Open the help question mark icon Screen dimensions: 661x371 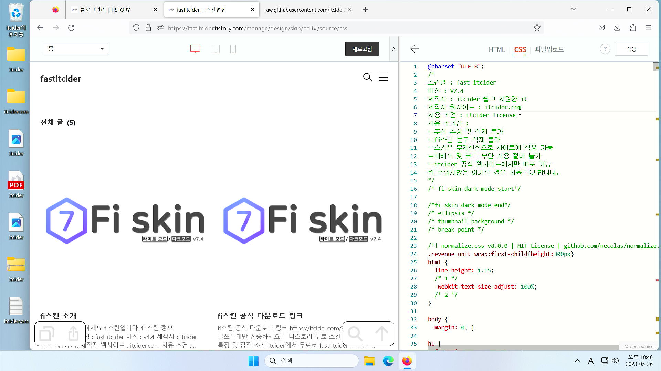(x=605, y=49)
